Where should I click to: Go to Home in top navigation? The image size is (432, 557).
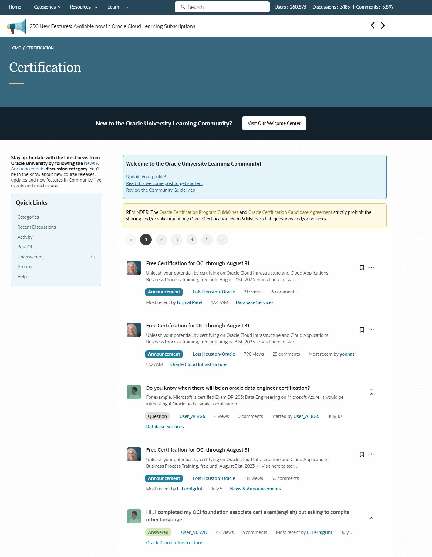point(15,7)
